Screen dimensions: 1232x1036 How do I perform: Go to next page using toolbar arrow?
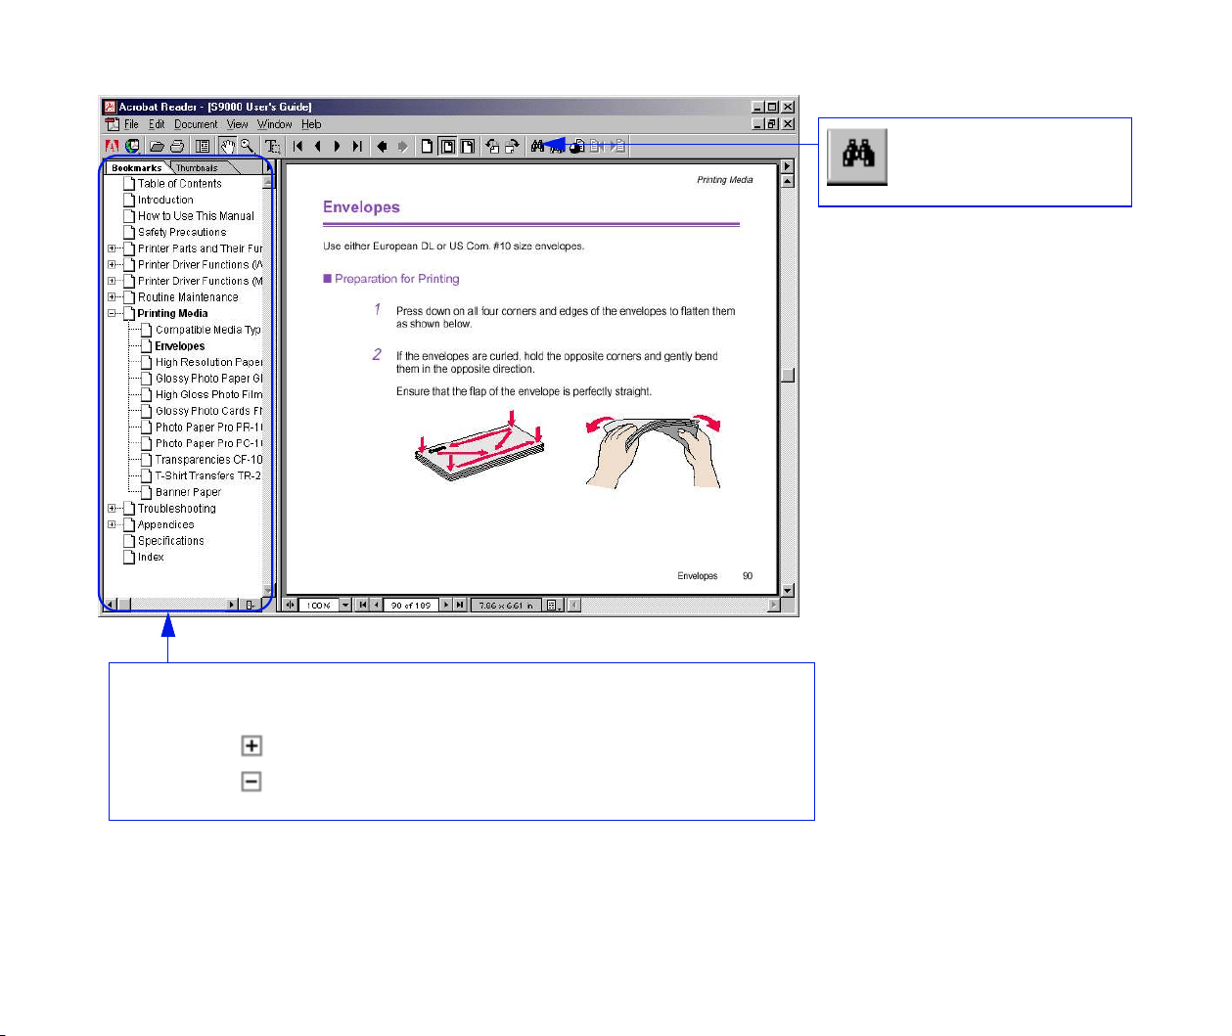point(337,147)
